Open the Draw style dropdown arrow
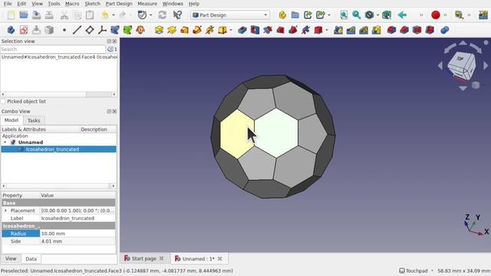Viewport: 491px width, 276px height. pyautogui.click(x=377, y=15)
